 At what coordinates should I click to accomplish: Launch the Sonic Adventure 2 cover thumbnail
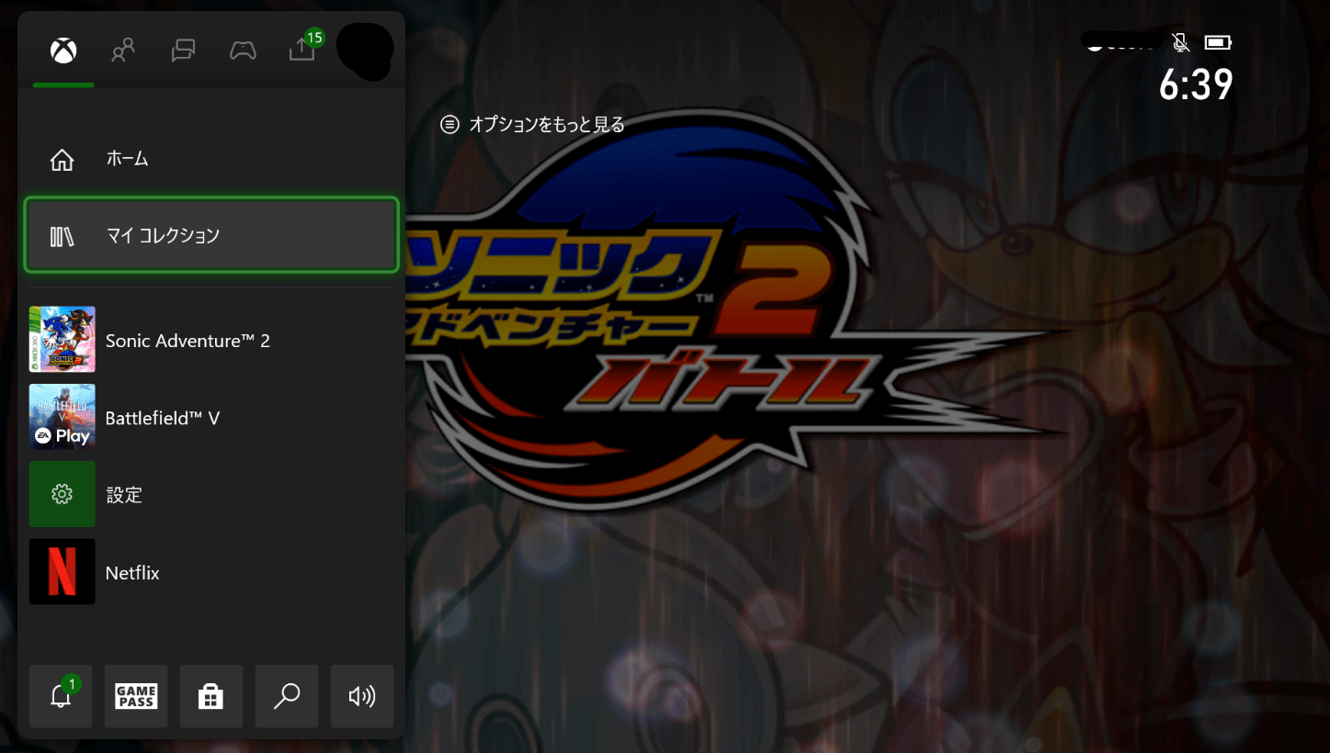pyautogui.click(x=62, y=340)
